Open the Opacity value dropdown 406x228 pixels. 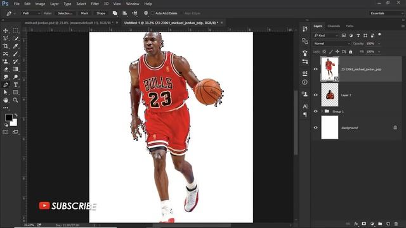[379, 44]
